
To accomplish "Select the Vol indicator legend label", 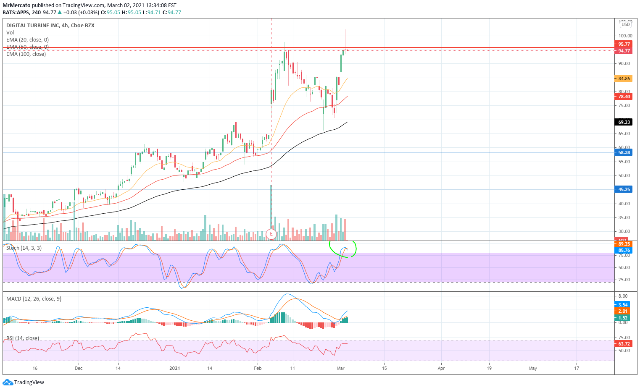I will click(x=10, y=33).
